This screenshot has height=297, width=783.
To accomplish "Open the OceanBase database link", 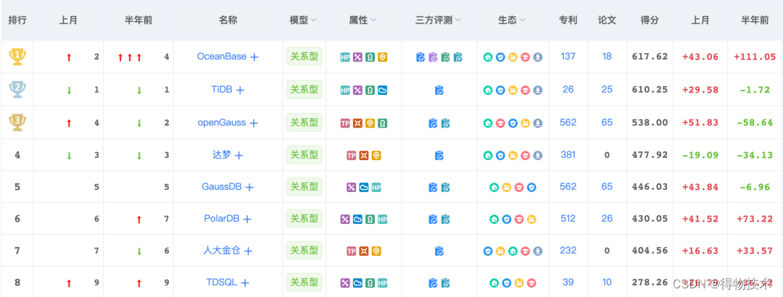I will click(222, 57).
